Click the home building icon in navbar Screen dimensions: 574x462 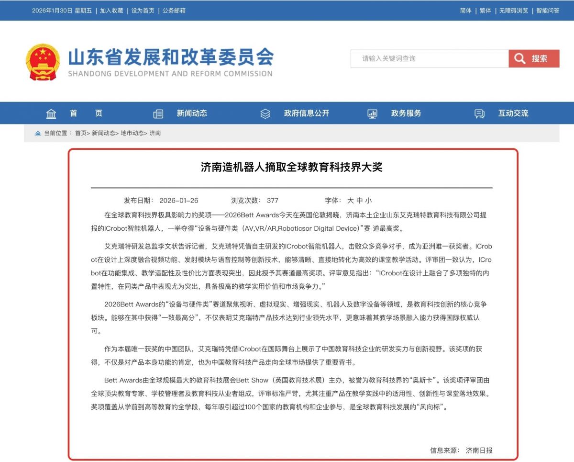tap(51, 113)
